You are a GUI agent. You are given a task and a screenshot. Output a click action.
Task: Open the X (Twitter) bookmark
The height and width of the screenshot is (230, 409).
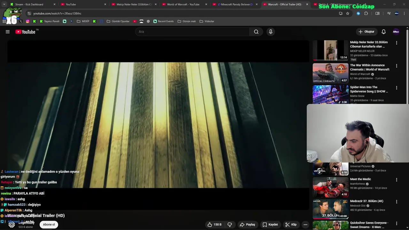[x=21, y=21]
